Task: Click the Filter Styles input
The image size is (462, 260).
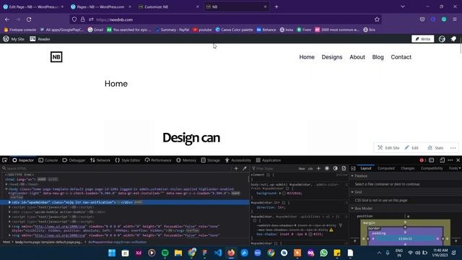Action: pyautogui.click(x=274, y=168)
